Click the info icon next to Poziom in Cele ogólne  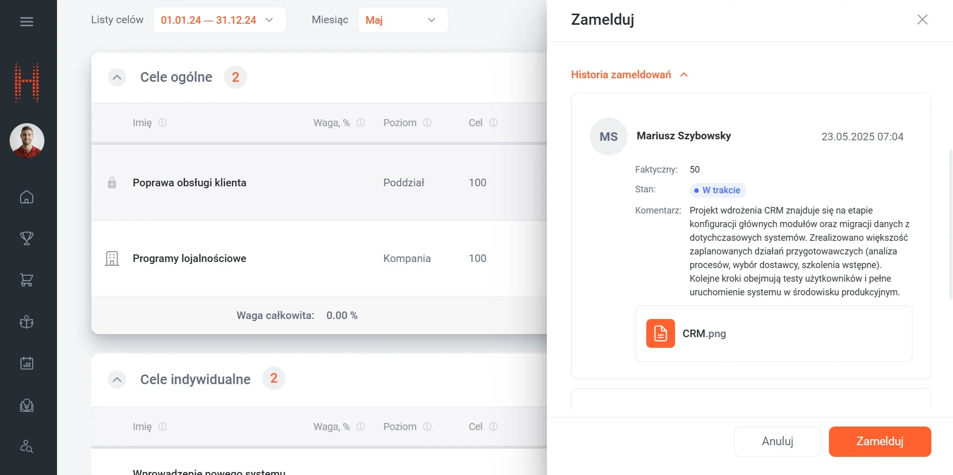(x=427, y=123)
